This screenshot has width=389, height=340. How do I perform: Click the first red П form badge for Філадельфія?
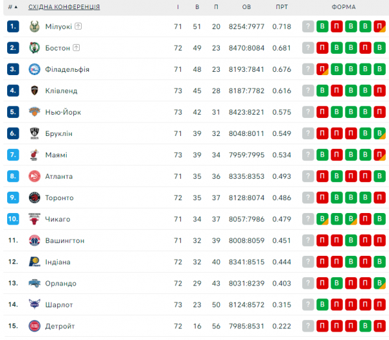[x=322, y=69]
